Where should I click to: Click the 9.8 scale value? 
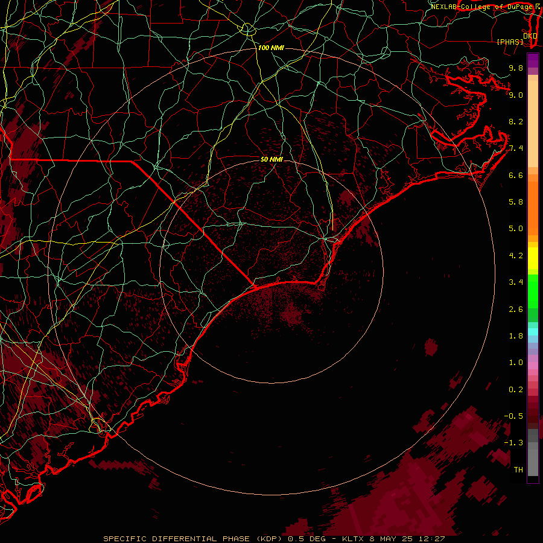click(516, 68)
